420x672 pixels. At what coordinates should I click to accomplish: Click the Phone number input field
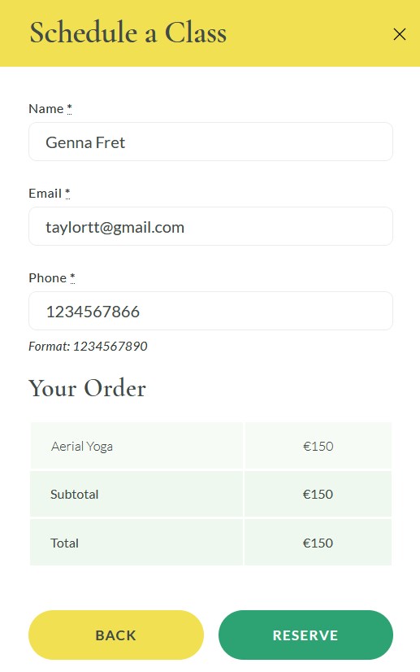tap(210, 311)
